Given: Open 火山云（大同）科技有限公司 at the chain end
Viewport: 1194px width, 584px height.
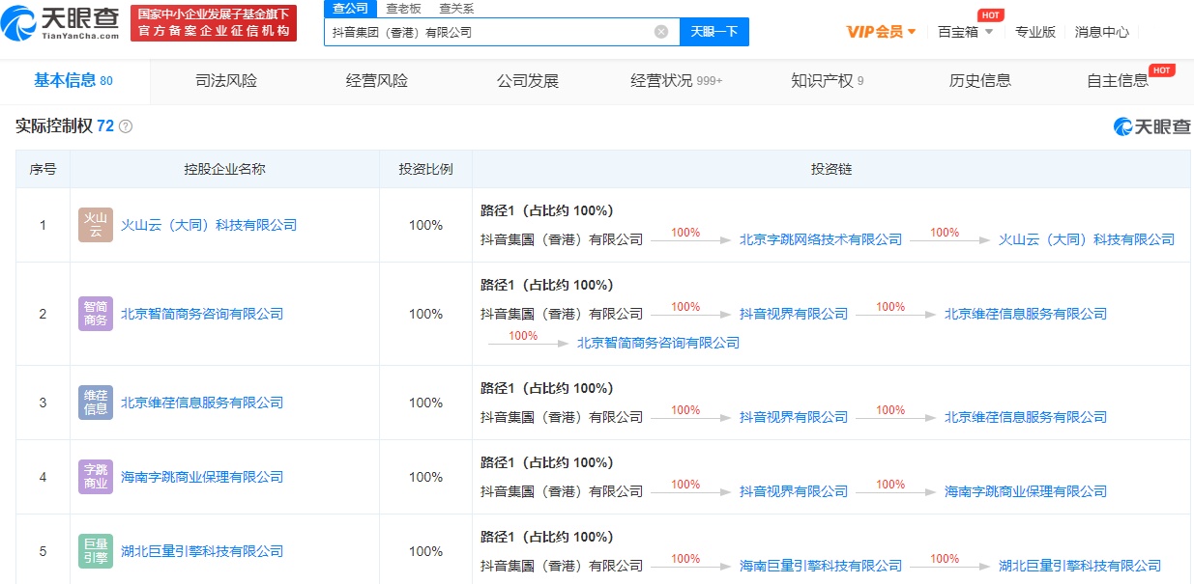Looking at the screenshot, I should 1087,239.
